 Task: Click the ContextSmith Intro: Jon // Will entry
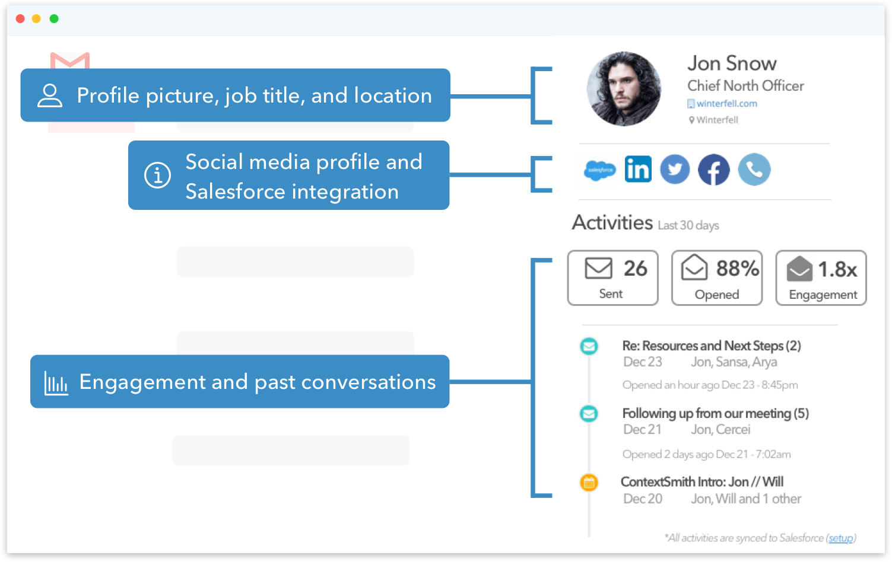click(702, 481)
